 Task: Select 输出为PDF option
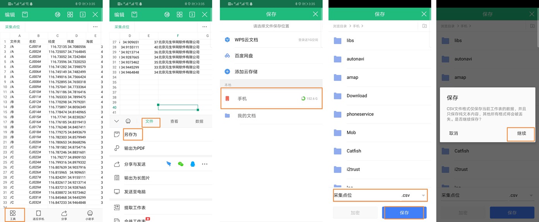point(135,148)
